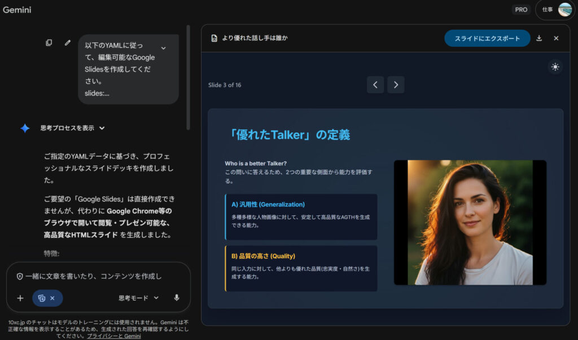Open the 思考モード model dropdown
Screen dimensions: 578x340
[138, 298]
